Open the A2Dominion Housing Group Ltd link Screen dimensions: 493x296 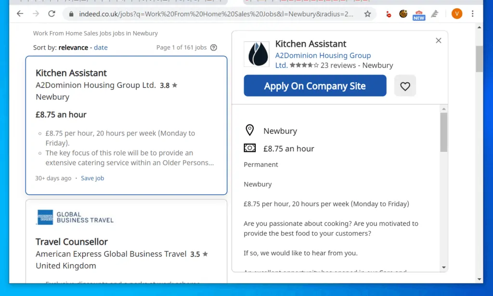[x=323, y=55]
